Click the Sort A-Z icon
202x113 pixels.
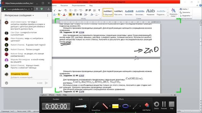pos(94,10)
